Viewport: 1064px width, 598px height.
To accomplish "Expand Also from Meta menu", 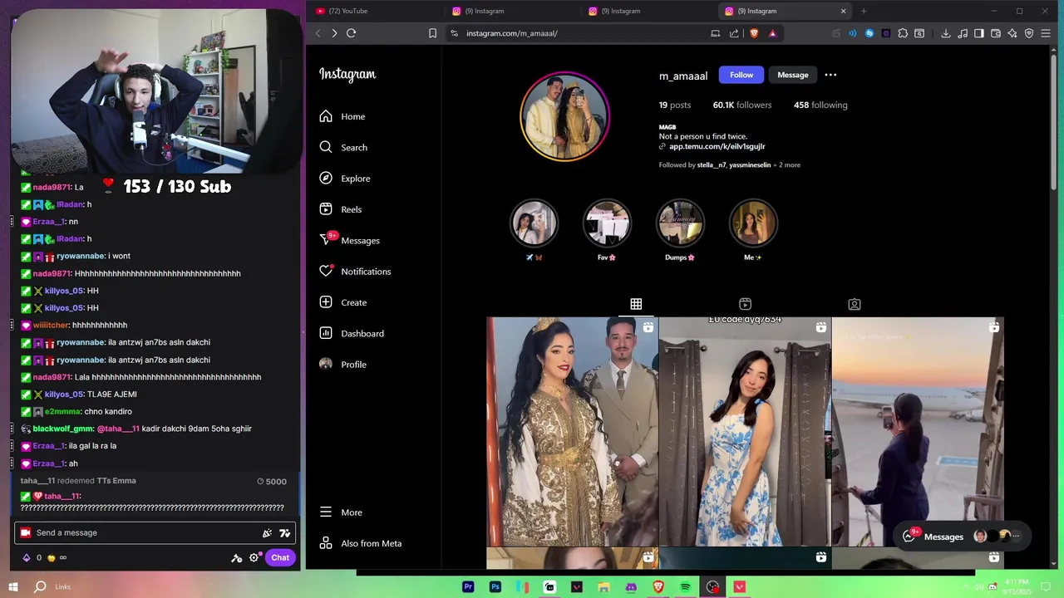I will pos(361,543).
